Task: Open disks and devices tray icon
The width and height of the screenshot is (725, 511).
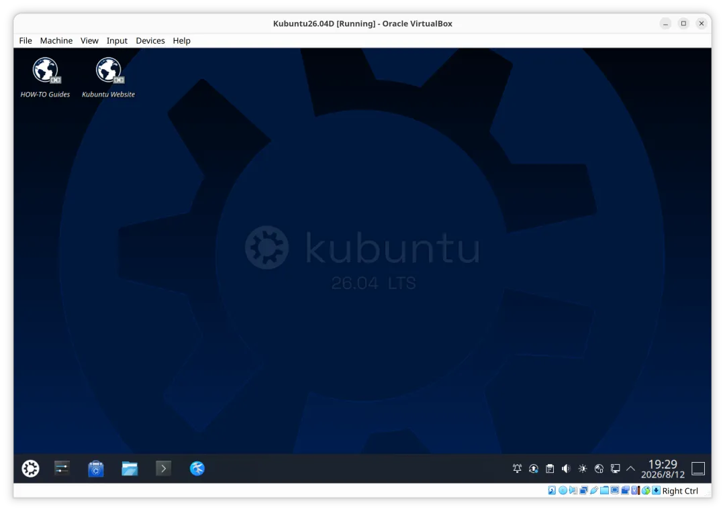Action: point(599,469)
